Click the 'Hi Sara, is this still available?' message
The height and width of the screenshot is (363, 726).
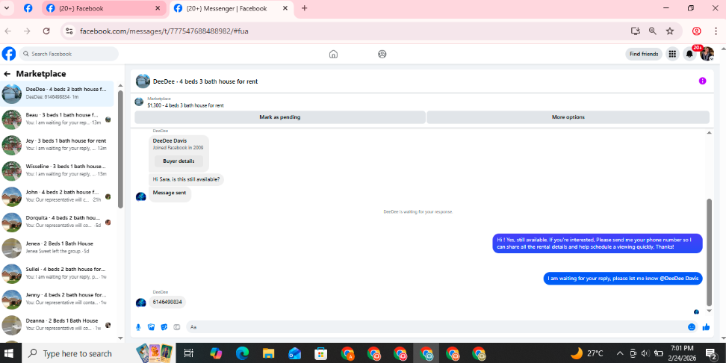pyautogui.click(x=186, y=180)
